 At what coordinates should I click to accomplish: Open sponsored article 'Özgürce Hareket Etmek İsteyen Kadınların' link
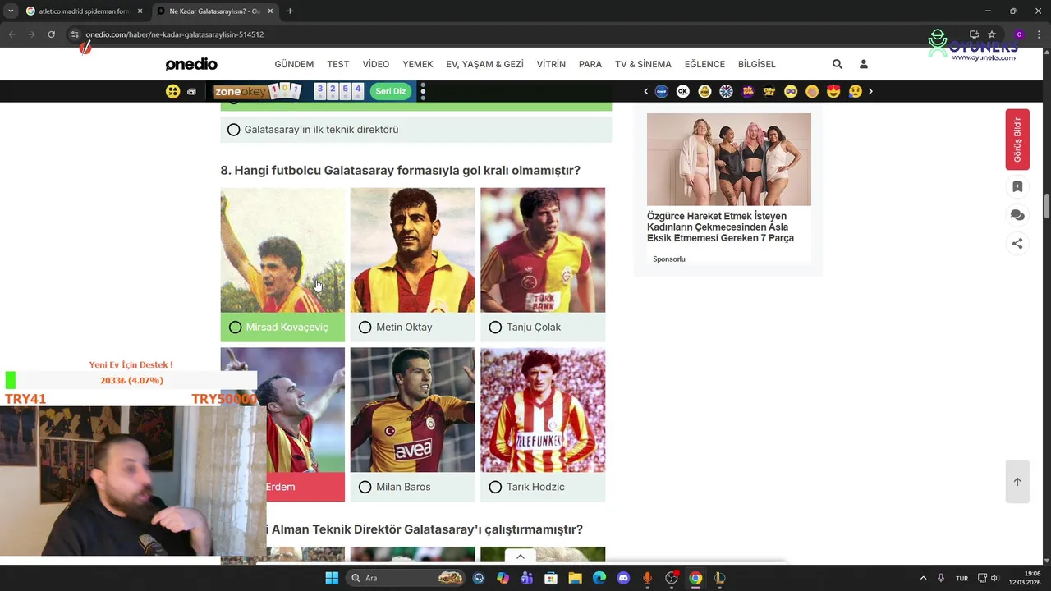coord(720,227)
